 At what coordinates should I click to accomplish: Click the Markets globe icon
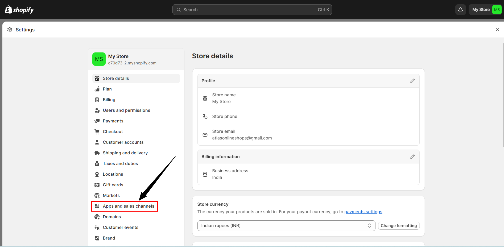coord(97,196)
